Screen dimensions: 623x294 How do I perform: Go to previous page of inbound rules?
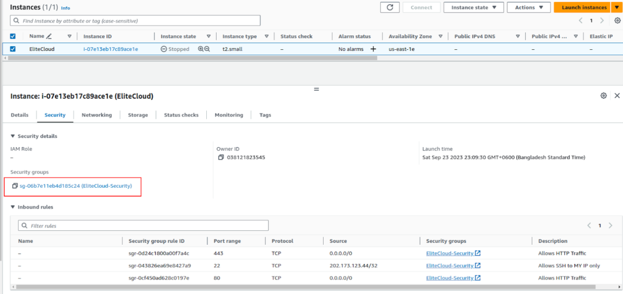tap(589, 225)
